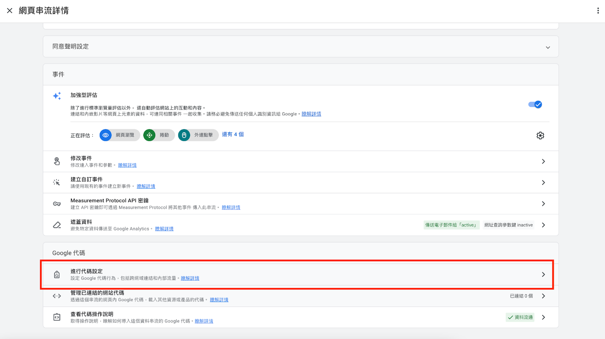The height and width of the screenshot is (339, 605).
Task: Click the 管理已連結的網站代碼 row title
Action: [97, 293]
